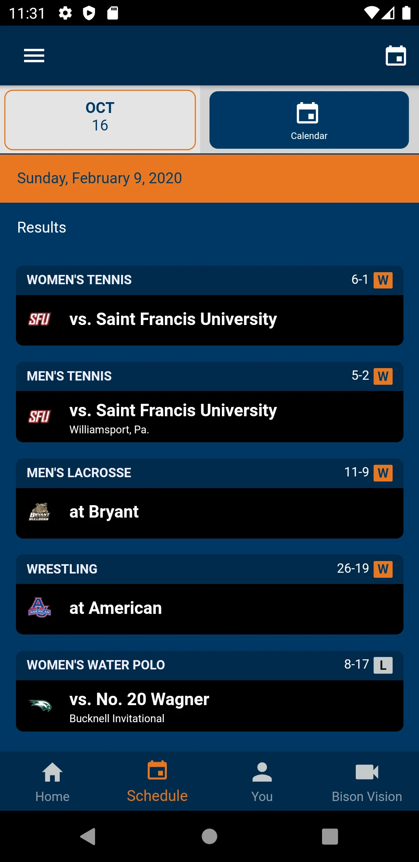Open Men's Lacrosse at Bryant result
The image size is (419, 862).
point(209,499)
